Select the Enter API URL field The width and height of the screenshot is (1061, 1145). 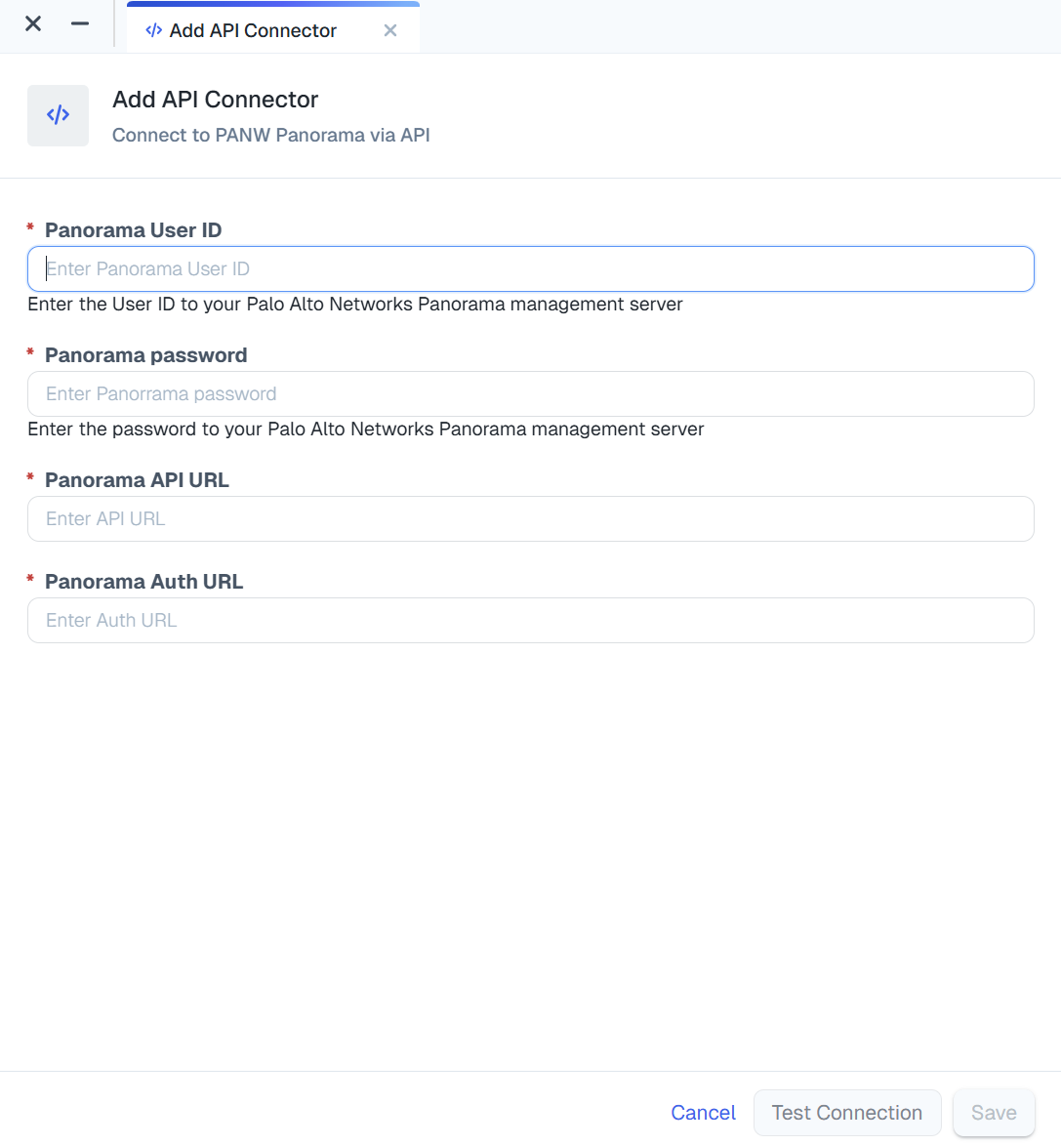pos(530,518)
